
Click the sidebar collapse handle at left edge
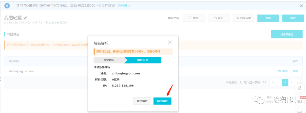coord(1,79)
